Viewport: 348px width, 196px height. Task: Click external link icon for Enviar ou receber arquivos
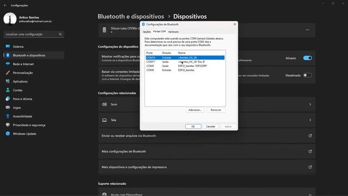pos(310,136)
